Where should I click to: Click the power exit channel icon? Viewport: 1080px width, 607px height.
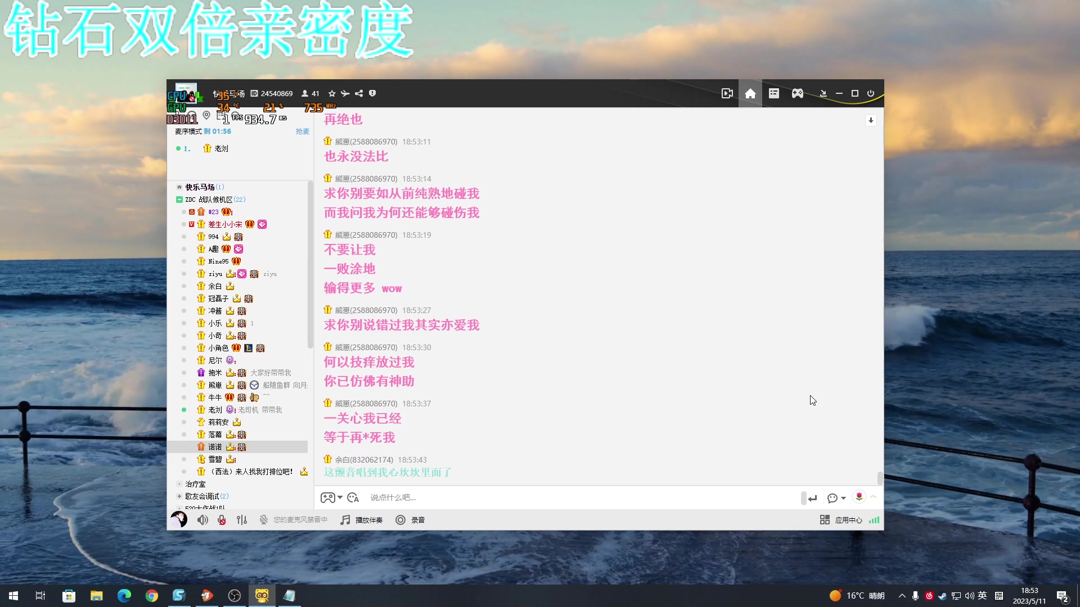871,93
